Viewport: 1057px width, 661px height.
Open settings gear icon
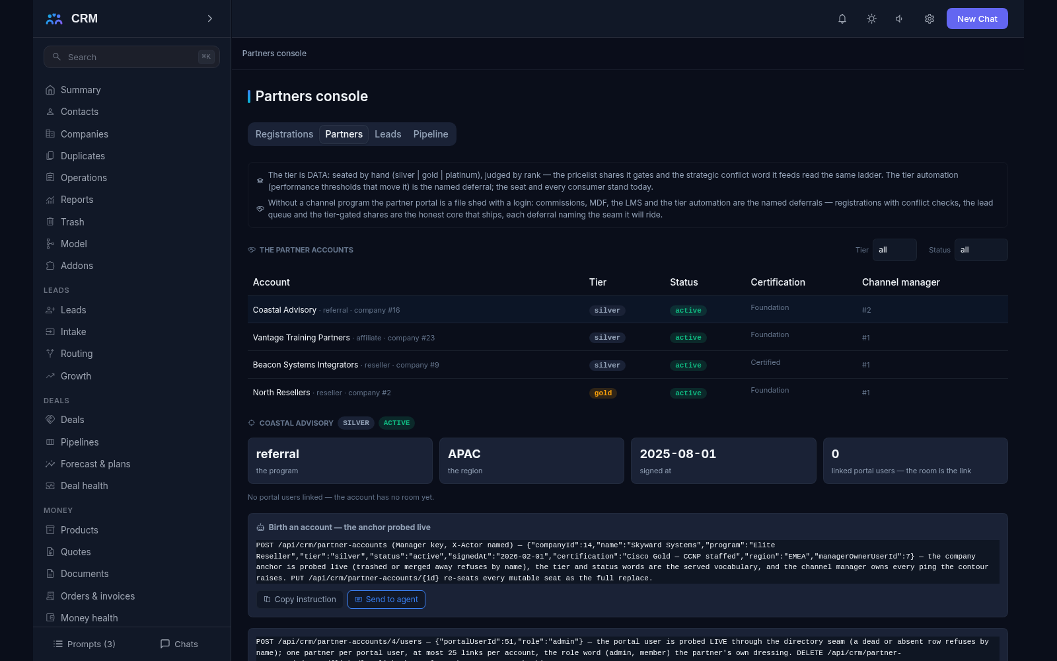(929, 19)
